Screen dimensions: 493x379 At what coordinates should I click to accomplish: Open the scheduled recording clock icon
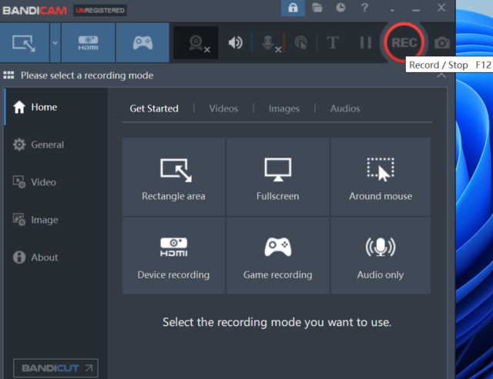click(340, 8)
